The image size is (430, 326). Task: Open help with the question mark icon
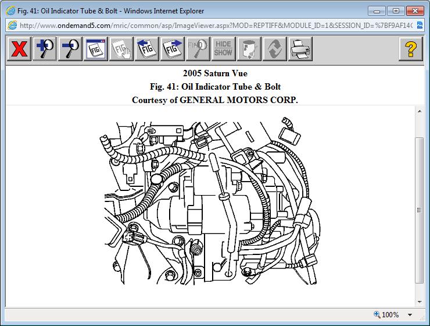(x=410, y=49)
